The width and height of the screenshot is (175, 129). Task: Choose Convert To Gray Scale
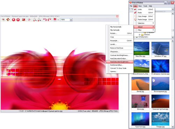(118, 68)
